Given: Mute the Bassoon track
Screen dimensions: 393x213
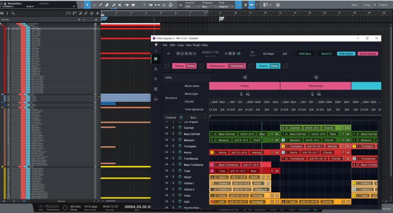Looking at the screenshot, I should tap(167, 140).
